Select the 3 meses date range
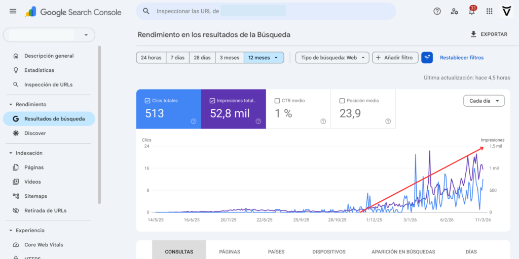519x259 pixels. pos(230,58)
